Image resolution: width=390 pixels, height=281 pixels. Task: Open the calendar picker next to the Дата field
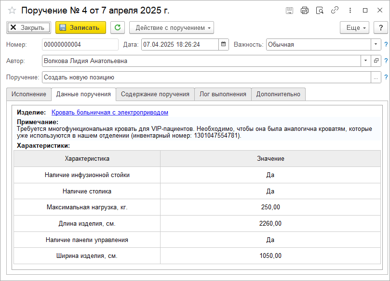pos(224,44)
